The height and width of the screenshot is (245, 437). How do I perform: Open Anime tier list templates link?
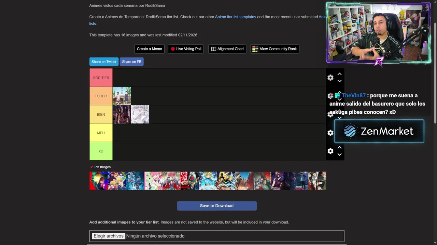tap(236, 17)
